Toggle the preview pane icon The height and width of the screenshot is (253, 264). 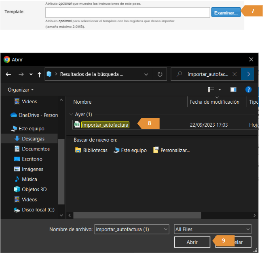pos(233,90)
